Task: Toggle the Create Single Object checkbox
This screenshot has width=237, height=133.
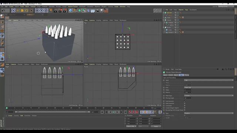Action: (185, 108)
